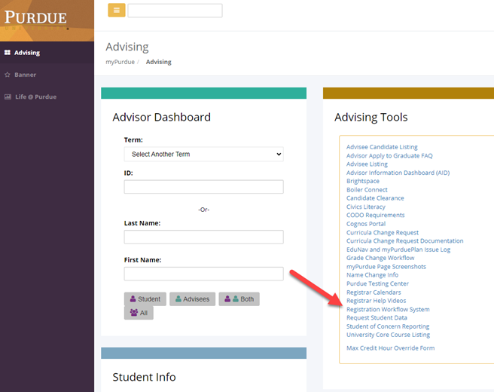Open the Registration Workflow System link
The width and height of the screenshot is (494, 392).
[388, 309]
